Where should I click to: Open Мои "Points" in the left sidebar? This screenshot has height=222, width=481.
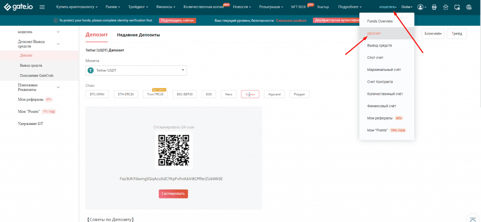(29, 112)
